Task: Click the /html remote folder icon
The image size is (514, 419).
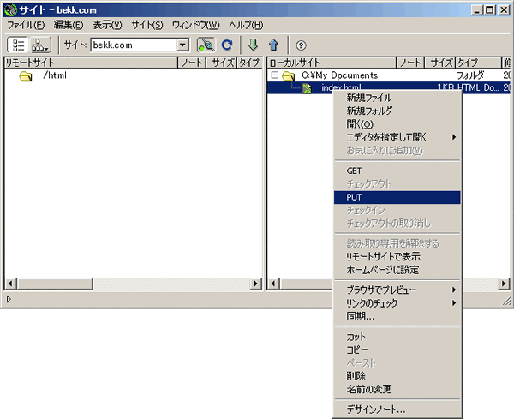Action: click(x=26, y=76)
